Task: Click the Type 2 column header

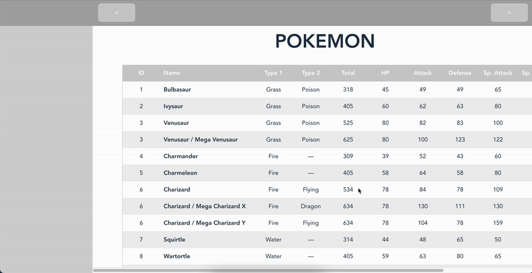Action: 311,73
